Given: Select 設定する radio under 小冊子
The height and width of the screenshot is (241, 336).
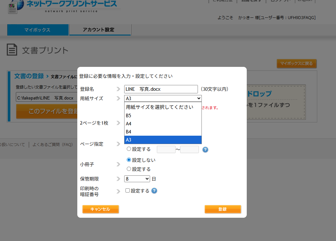Looking at the screenshot, I should click(129, 169).
